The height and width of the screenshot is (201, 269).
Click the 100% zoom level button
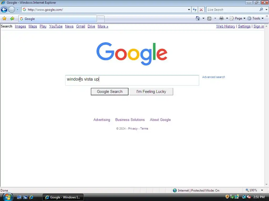(x=251, y=190)
